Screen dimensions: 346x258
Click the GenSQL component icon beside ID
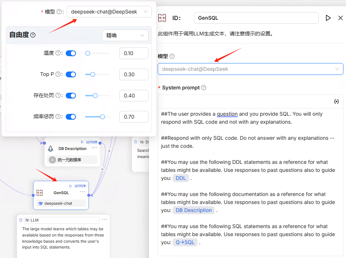[x=162, y=18]
